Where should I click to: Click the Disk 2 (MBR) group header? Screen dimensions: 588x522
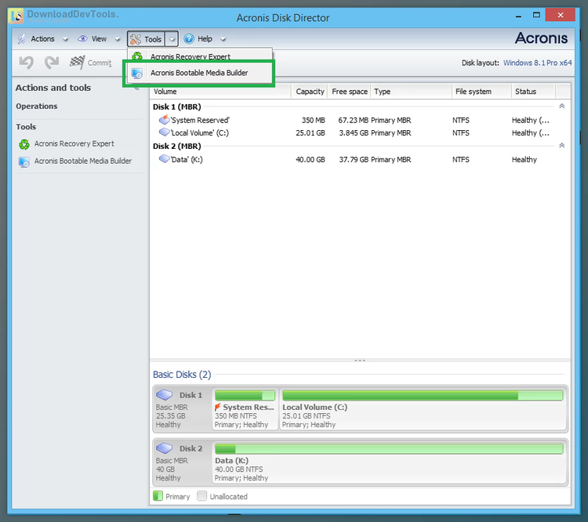[177, 147]
